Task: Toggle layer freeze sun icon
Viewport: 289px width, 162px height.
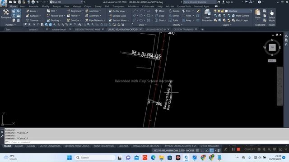Action: [219, 11]
